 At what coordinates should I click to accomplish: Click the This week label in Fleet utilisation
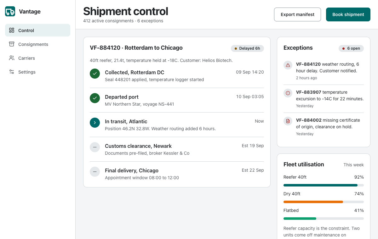click(353, 165)
